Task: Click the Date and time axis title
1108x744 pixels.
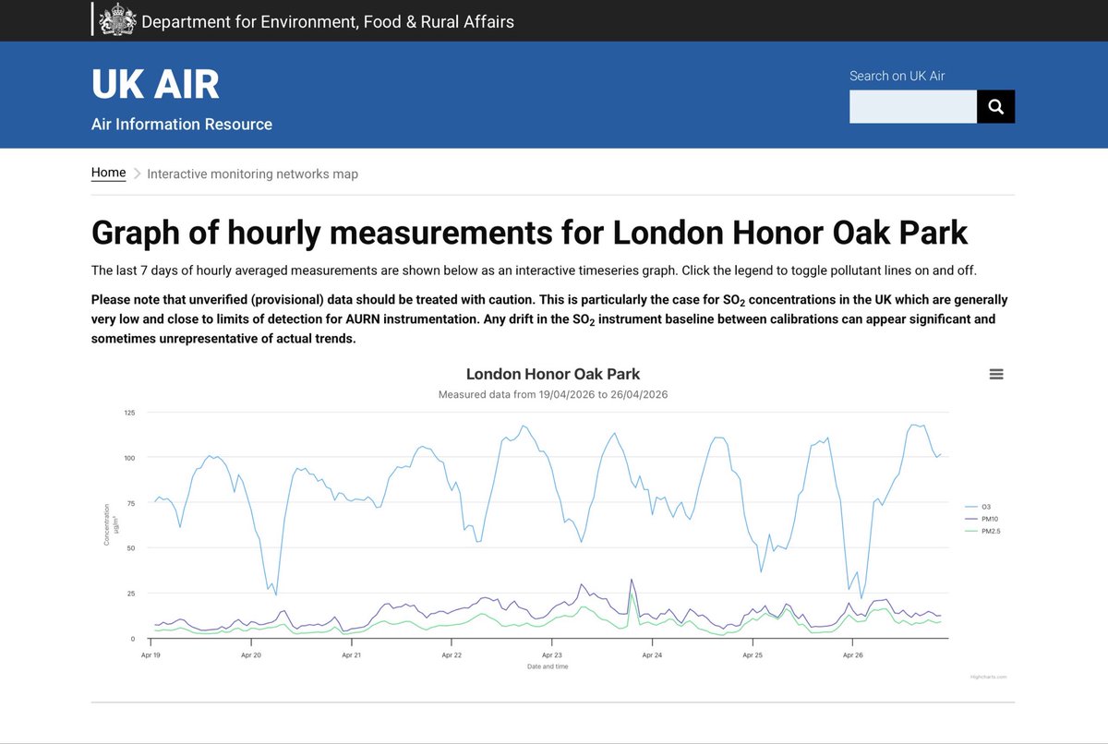Action: [548, 666]
